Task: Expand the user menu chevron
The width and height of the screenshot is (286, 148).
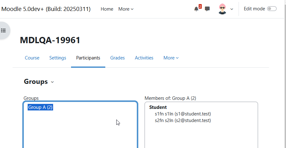Action: coord(232,9)
